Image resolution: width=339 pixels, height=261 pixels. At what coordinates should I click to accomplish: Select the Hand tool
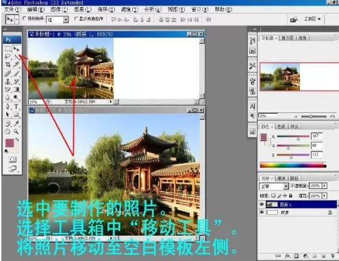(x=8, y=132)
